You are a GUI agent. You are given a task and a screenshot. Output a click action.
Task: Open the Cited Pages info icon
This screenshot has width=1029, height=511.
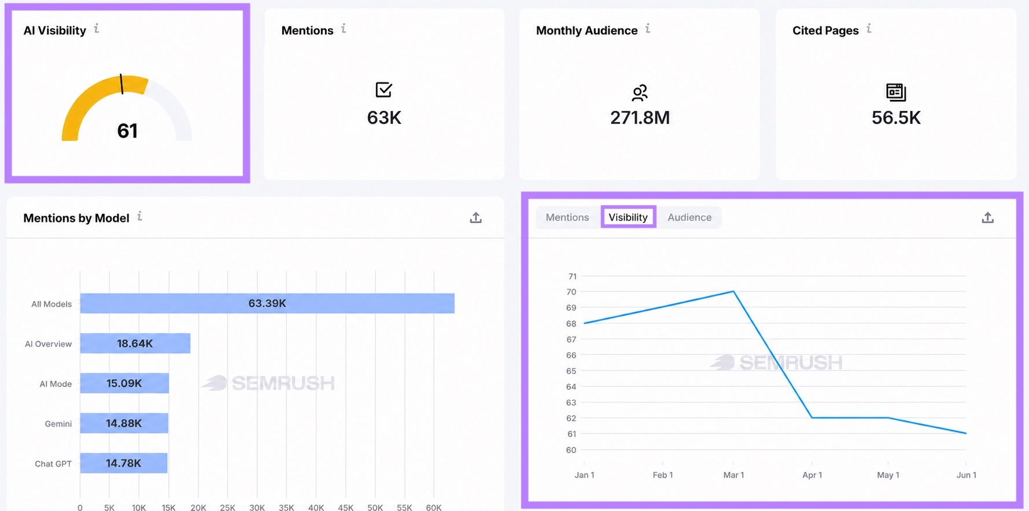[869, 28]
